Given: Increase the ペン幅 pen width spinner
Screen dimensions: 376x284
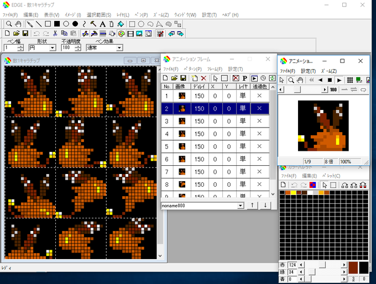Looking at the screenshot, I should pyautogui.click(x=20, y=46).
